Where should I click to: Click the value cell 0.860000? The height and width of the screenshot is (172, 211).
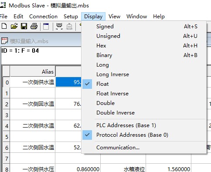(x=78, y=169)
